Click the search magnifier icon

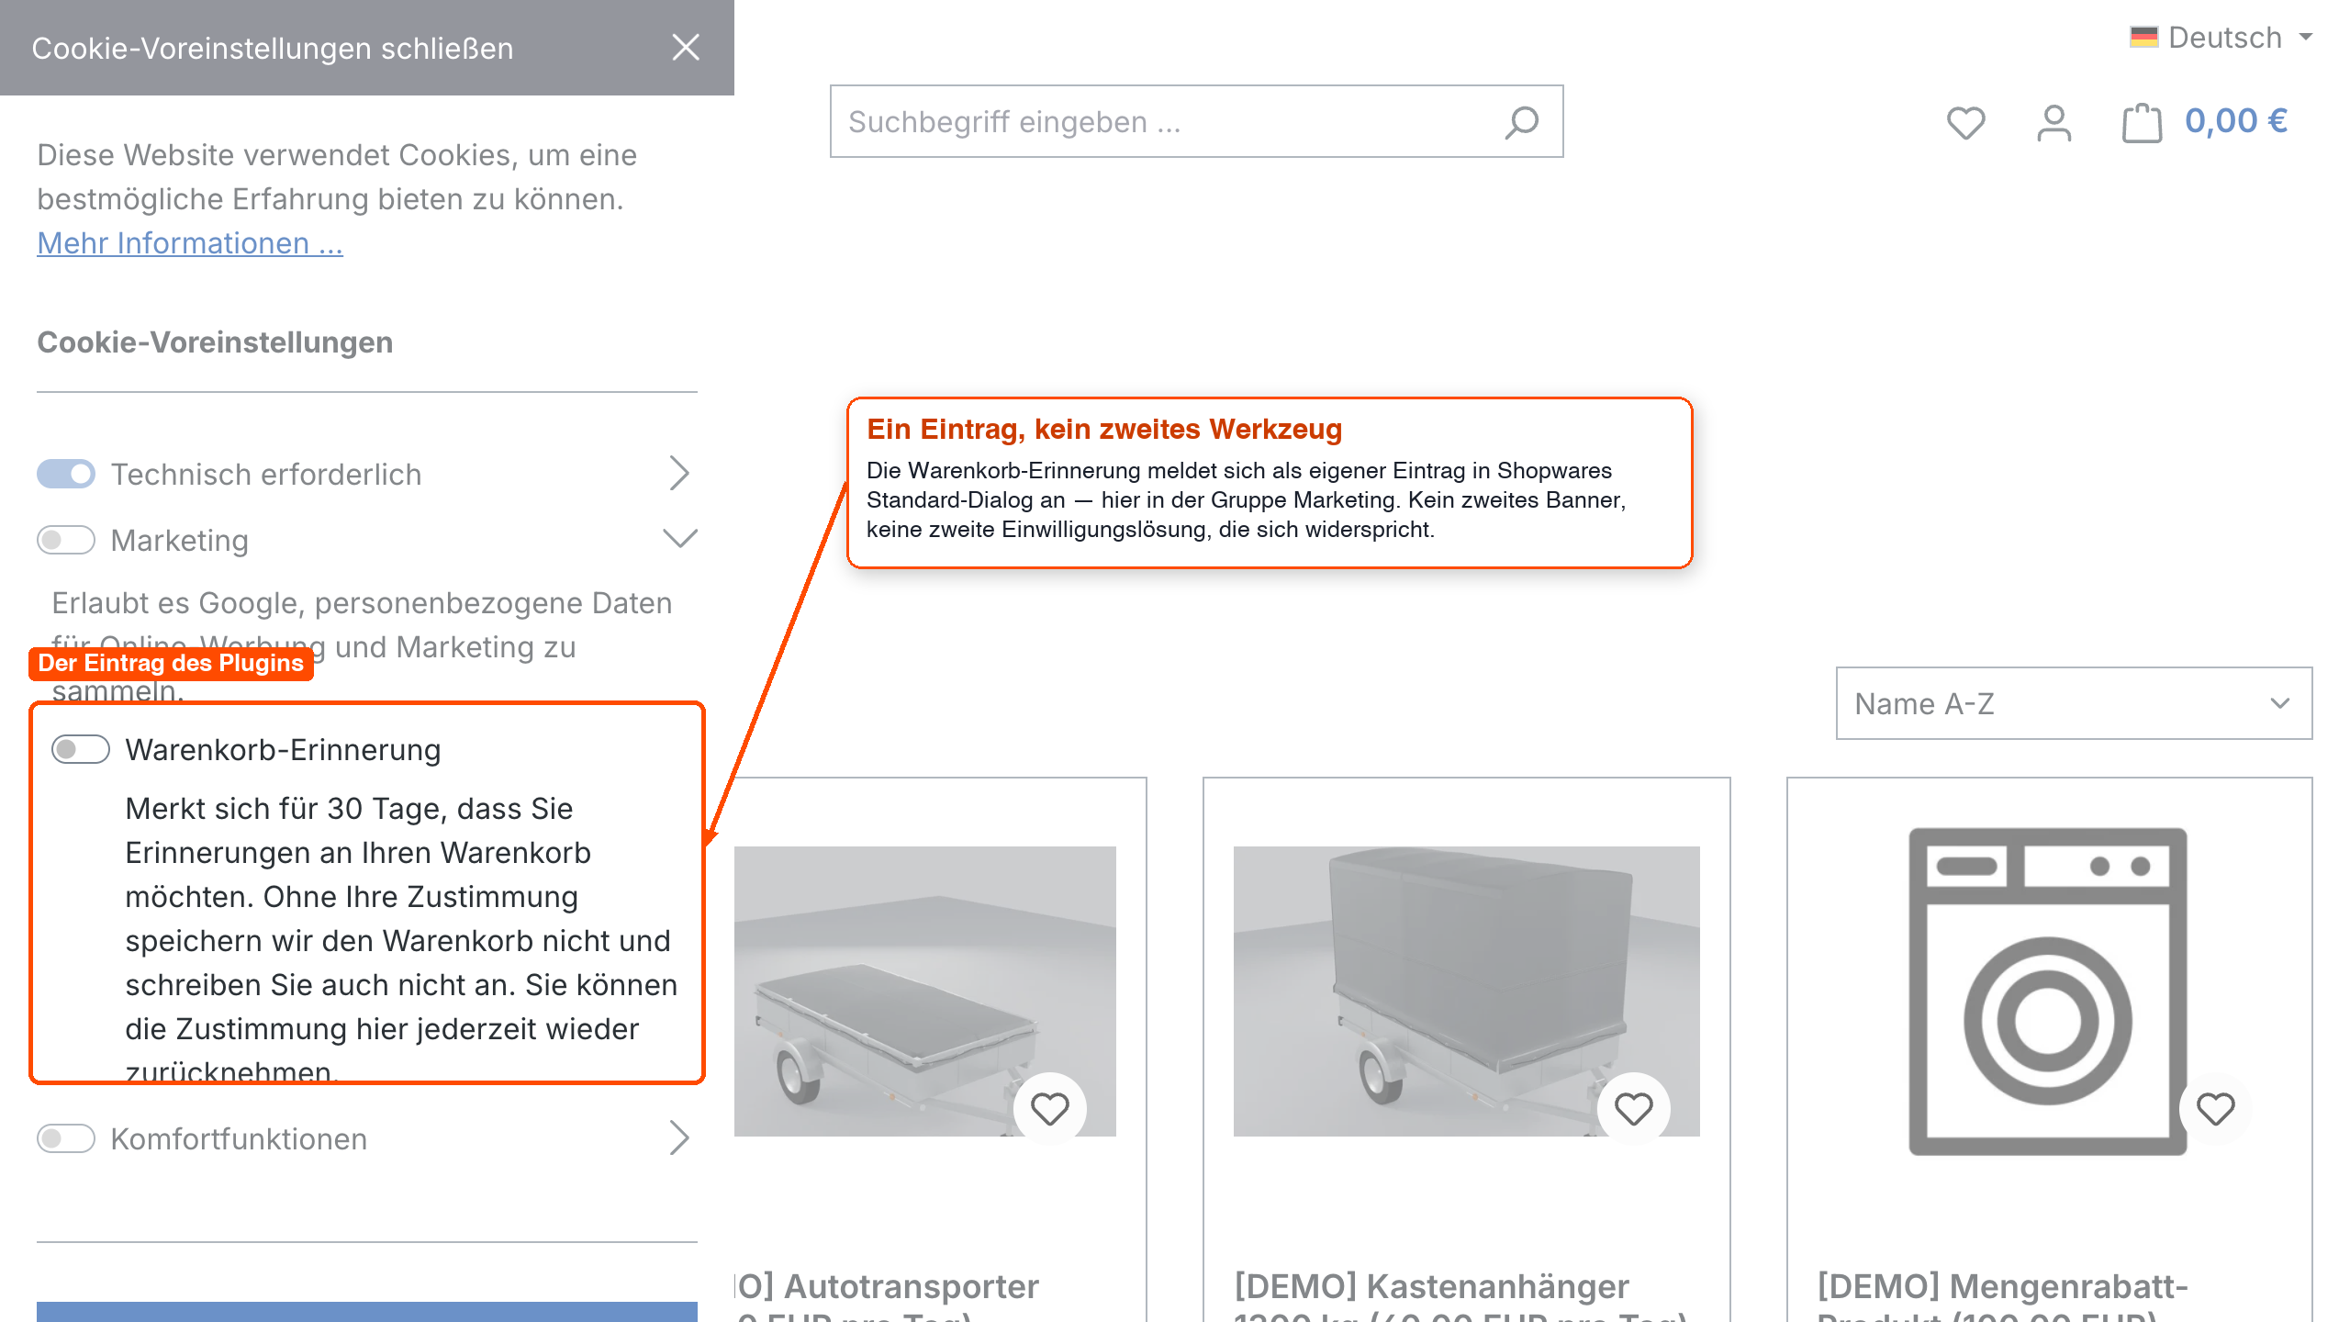tap(1521, 122)
